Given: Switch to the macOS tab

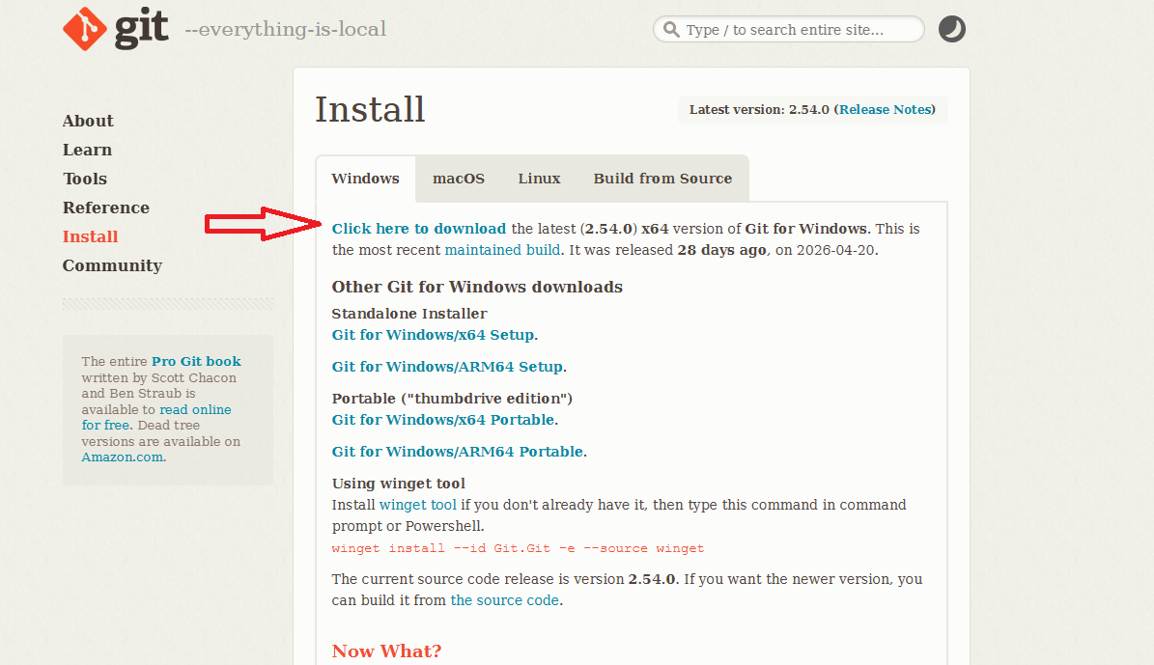Looking at the screenshot, I should (x=459, y=179).
